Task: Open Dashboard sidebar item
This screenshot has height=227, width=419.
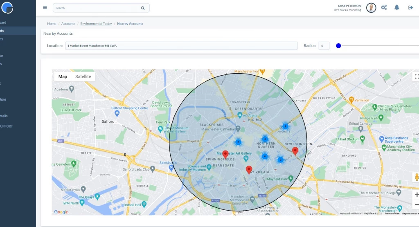Action: pyautogui.click(x=18, y=22)
